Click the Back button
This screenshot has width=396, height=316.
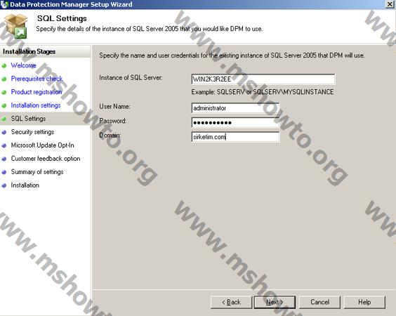point(231,302)
